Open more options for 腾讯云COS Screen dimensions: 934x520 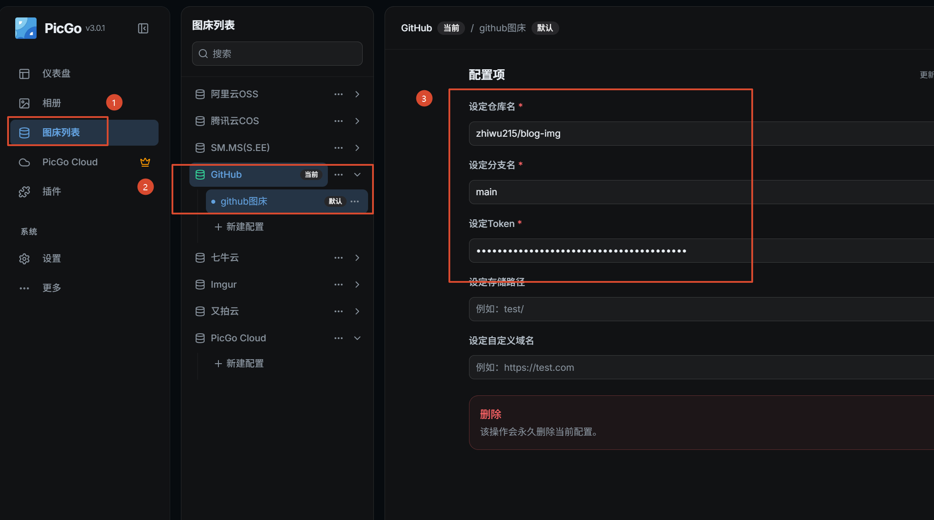(339, 121)
